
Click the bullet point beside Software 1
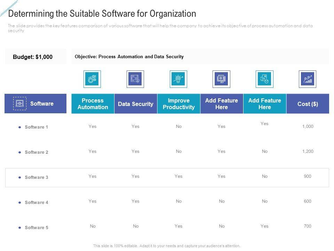[x=20, y=127]
